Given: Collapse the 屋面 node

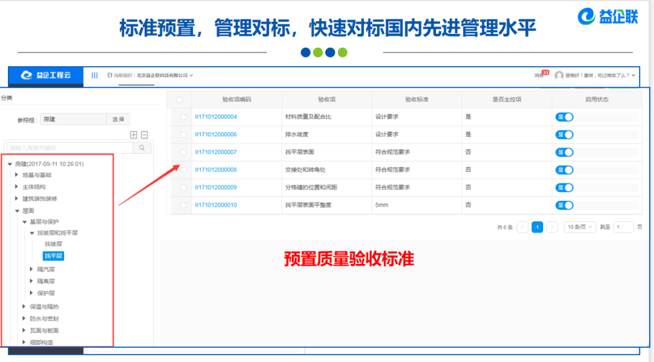Looking at the screenshot, I should click(x=17, y=211).
